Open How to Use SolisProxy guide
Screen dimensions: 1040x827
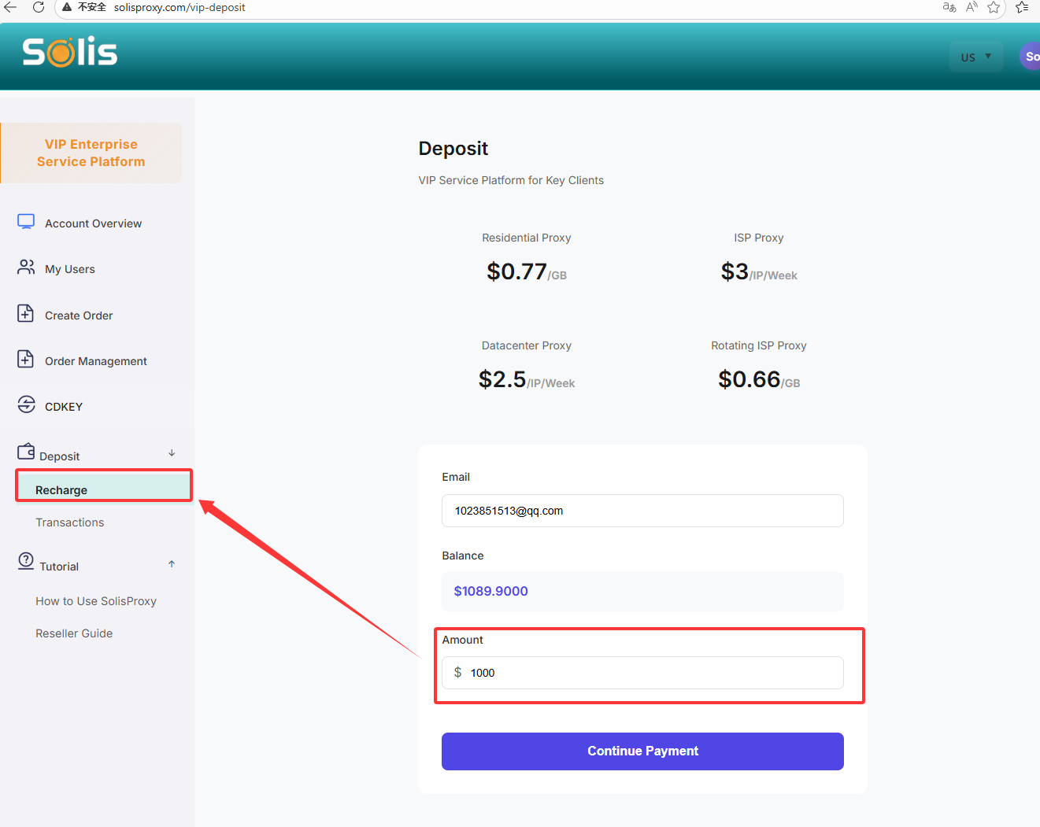tap(96, 601)
